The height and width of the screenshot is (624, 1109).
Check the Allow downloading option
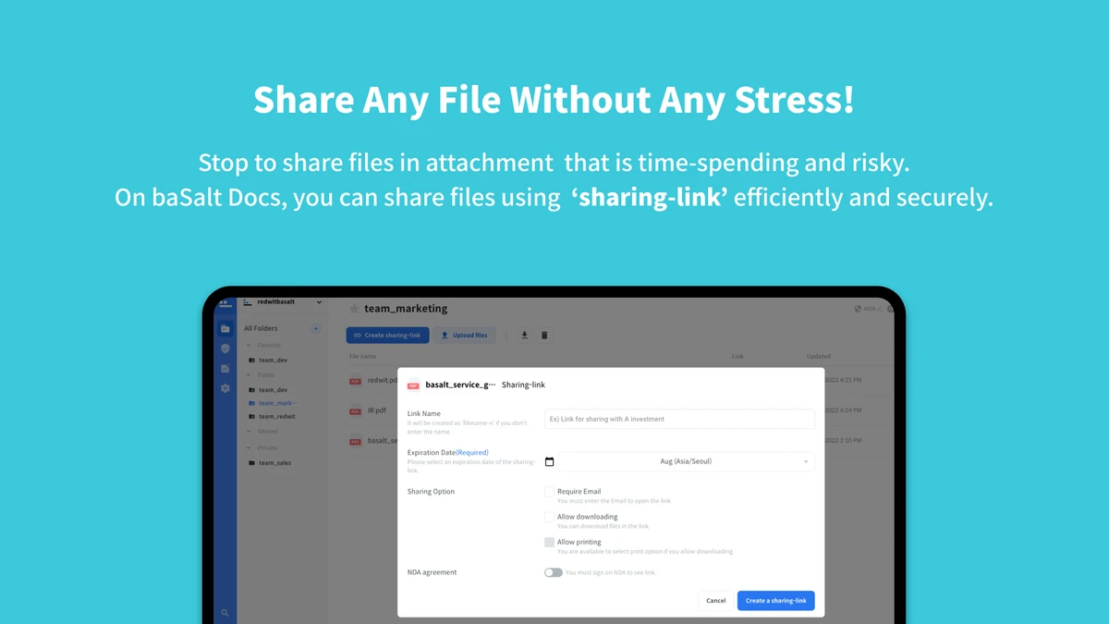pyautogui.click(x=549, y=517)
